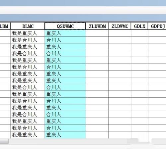The width and height of the screenshot is (166, 149).
Task: Click the ZLDWMC column header
Action: [120, 26]
